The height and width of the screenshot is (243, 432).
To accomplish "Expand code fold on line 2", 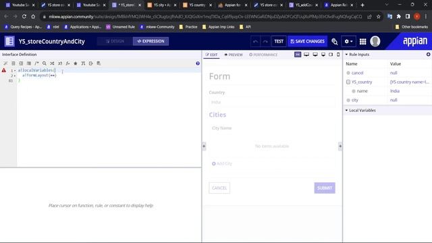I will coord(15,76).
